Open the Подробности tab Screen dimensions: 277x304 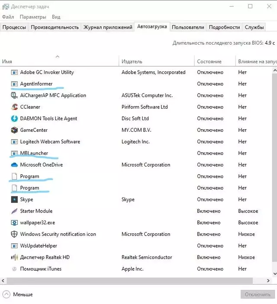(x=224, y=27)
